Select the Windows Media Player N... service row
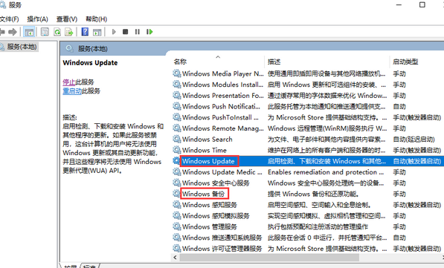 coord(307,73)
